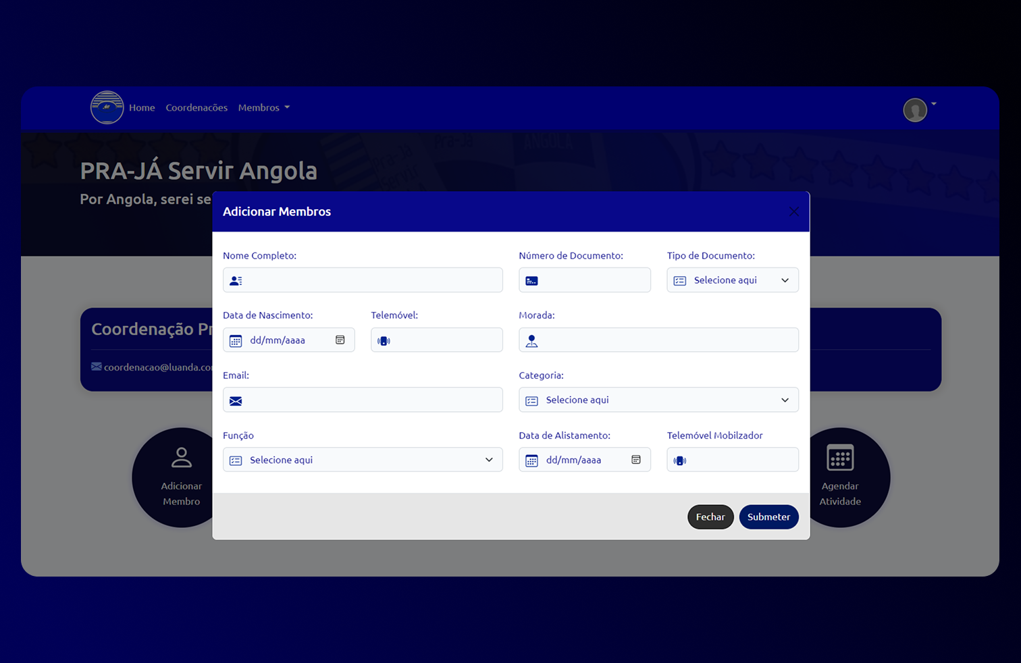Click the envelope icon beside coordination email
1021x663 pixels.
point(97,367)
